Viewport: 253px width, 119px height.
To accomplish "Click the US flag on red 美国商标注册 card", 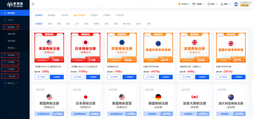I will click(49, 42).
